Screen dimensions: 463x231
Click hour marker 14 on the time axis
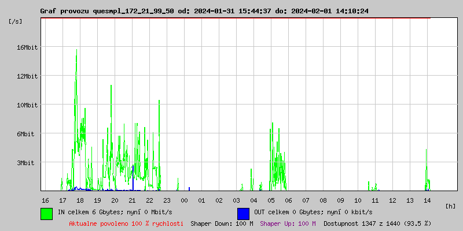[x=427, y=200]
